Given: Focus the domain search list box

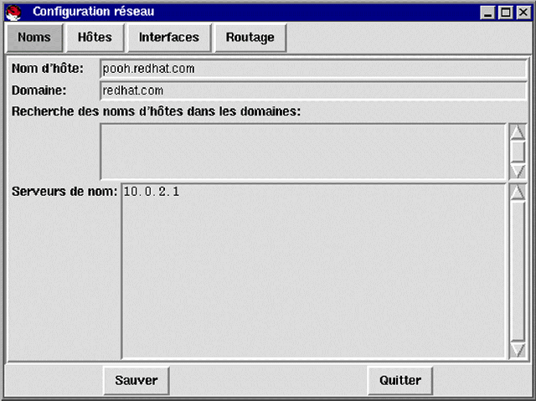Looking at the screenshot, I should [x=303, y=152].
